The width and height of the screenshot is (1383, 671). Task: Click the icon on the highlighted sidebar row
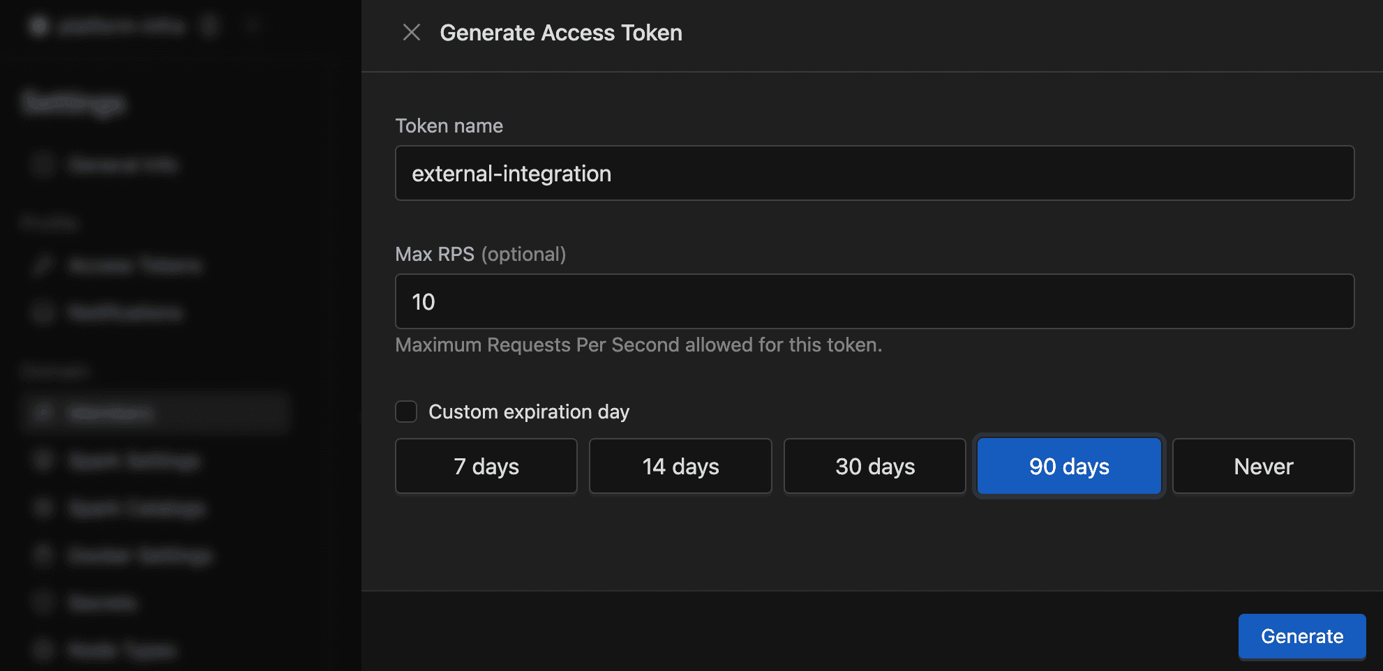coord(43,413)
